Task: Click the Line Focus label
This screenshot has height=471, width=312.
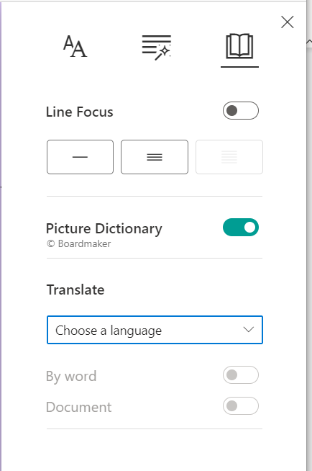Action: pyautogui.click(x=79, y=112)
